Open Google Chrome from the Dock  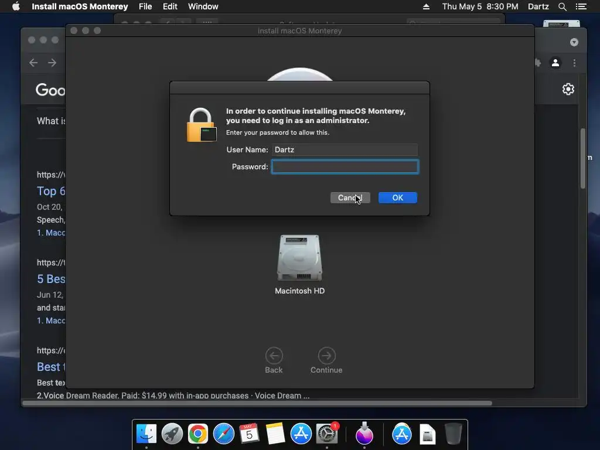[198, 434]
